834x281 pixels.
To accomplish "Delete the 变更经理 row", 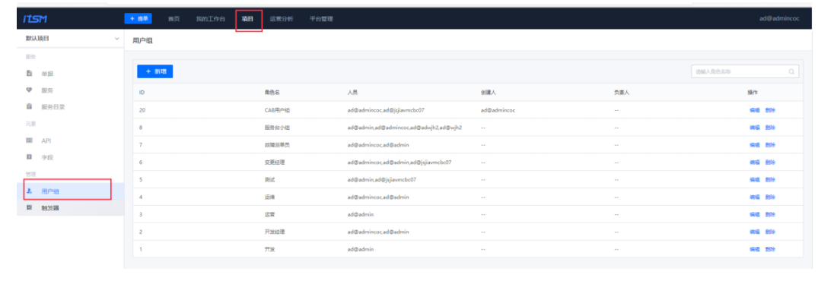I will coord(770,162).
